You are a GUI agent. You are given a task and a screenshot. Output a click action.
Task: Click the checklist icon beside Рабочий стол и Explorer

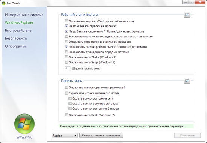[x=187, y=15]
